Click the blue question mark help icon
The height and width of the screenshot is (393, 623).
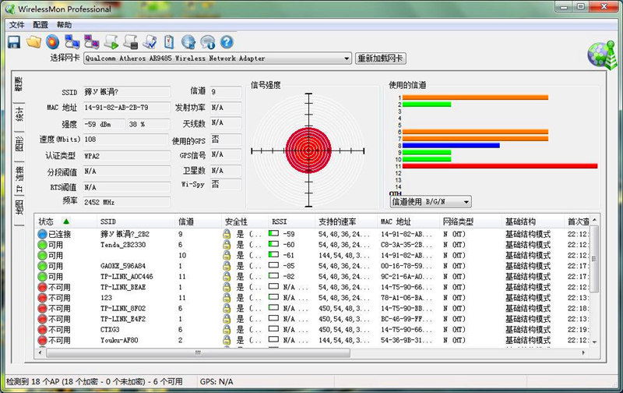point(227,42)
